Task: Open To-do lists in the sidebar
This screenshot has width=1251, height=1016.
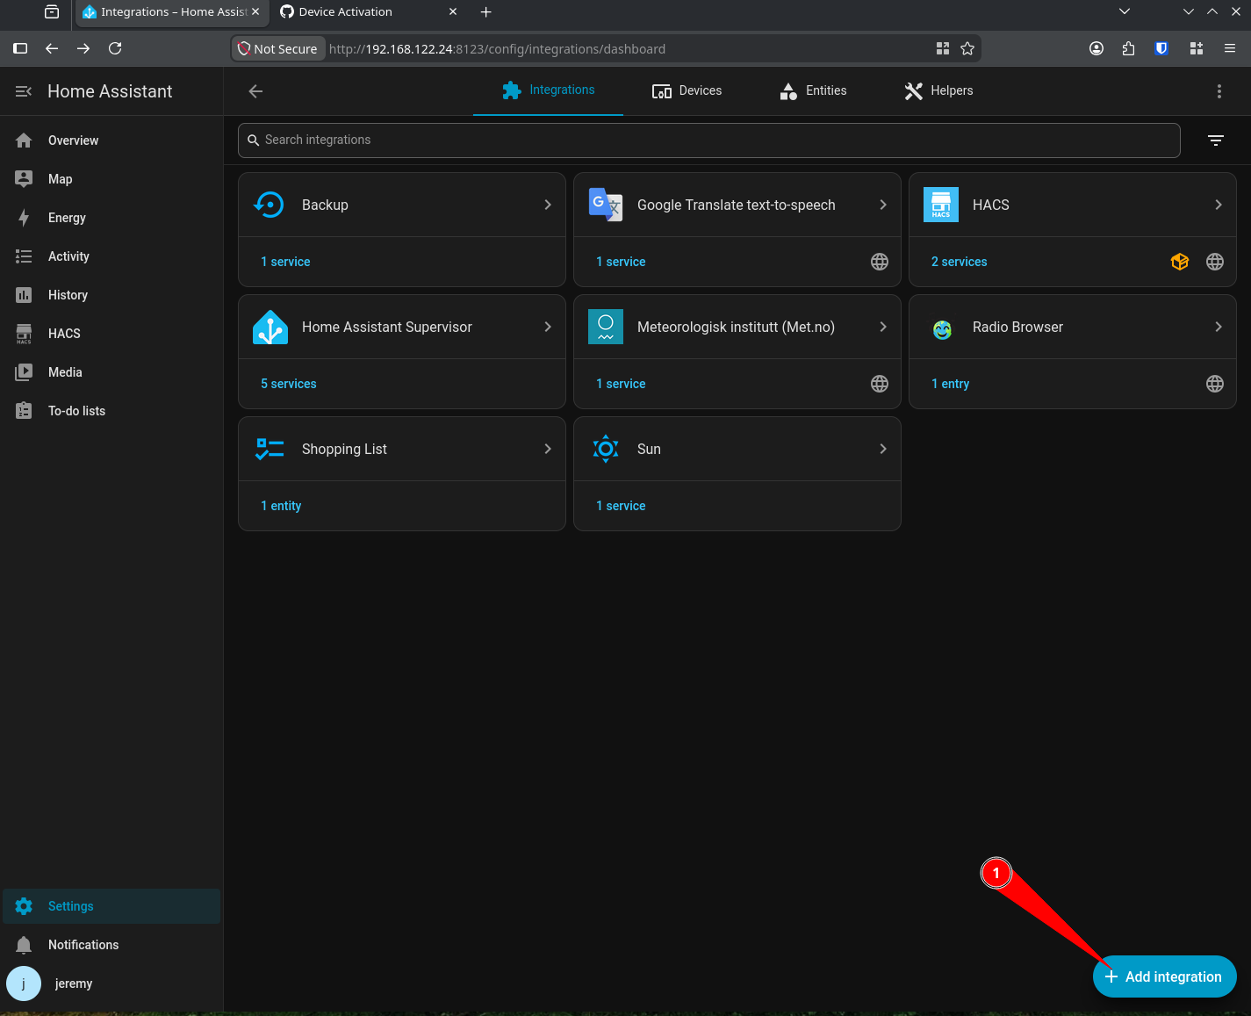Action: pos(111,411)
